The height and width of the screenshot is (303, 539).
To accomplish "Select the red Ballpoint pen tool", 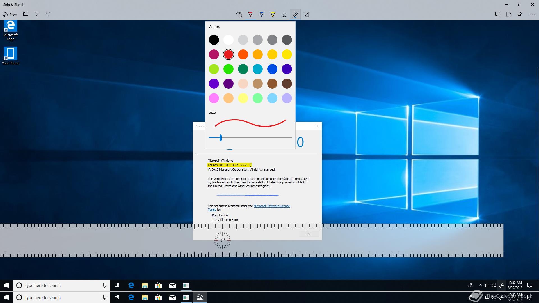I will [250, 15].
